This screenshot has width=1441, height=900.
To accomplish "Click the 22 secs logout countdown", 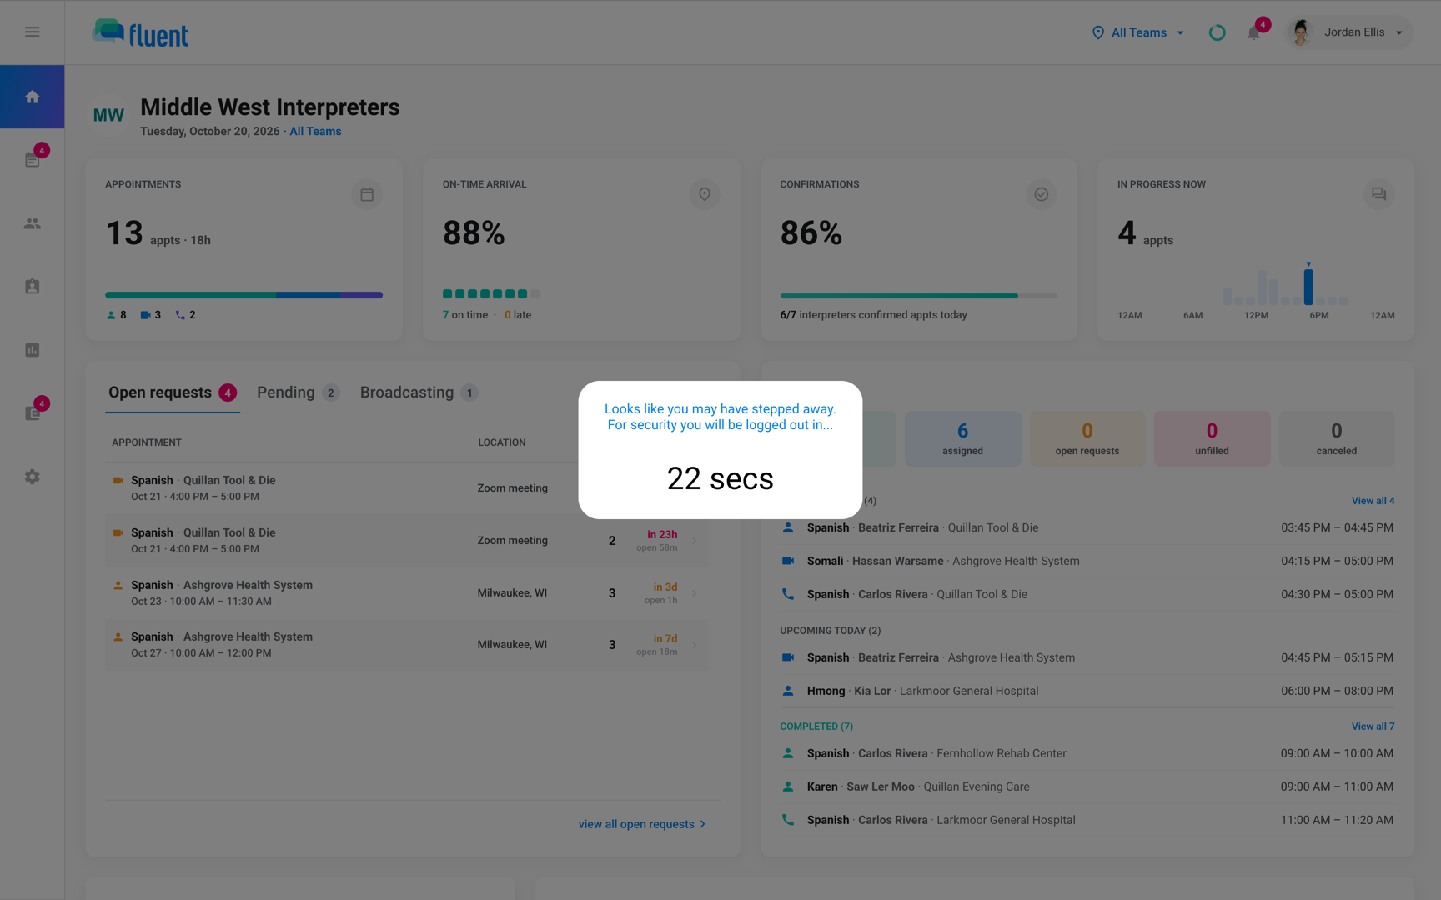I will point(720,478).
